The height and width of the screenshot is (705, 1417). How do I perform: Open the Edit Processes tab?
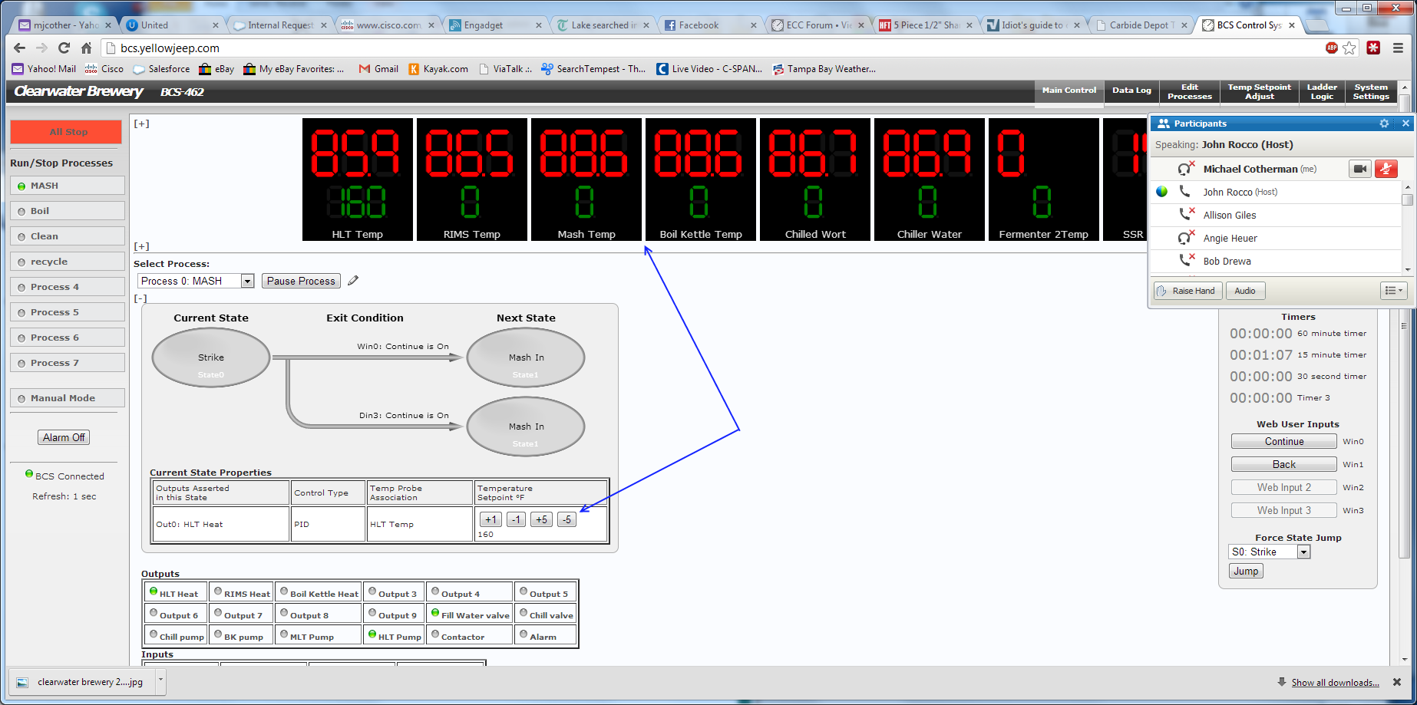tap(1189, 91)
